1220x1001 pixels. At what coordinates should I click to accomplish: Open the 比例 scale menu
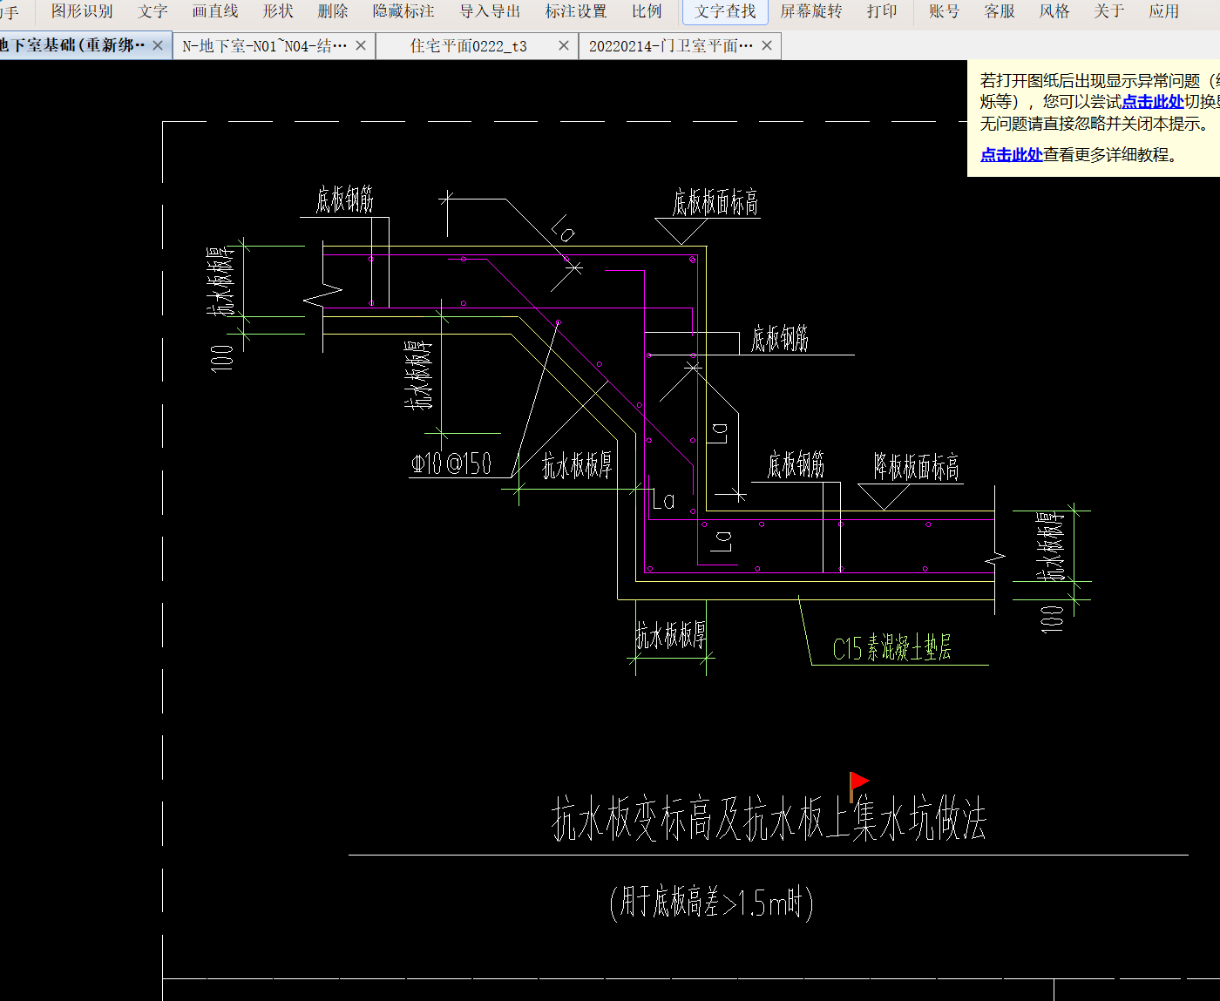(647, 11)
